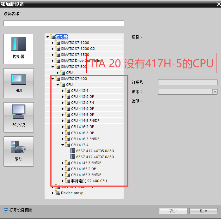Select the CPU 414-3 PN/DP tree row

coord(84,121)
